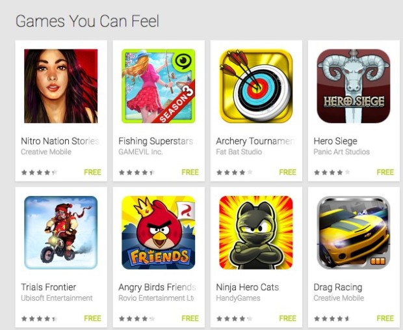
Task: Click the Games You Can Feel heading
Action: [87, 21]
